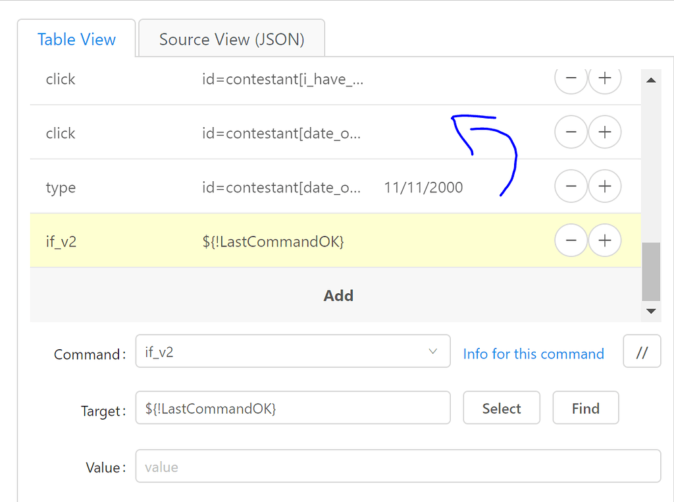This screenshot has width=674, height=502.
Task: Click the Add button to append a step
Action: (x=338, y=295)
